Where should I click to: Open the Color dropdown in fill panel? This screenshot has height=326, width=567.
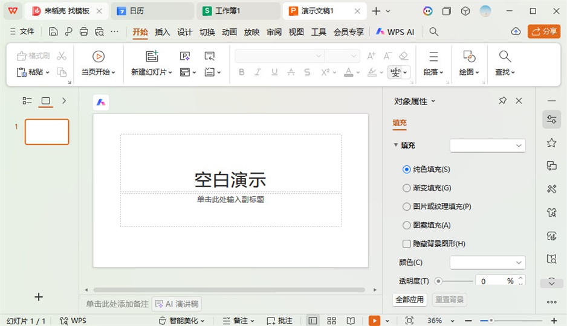pos(487,263)
